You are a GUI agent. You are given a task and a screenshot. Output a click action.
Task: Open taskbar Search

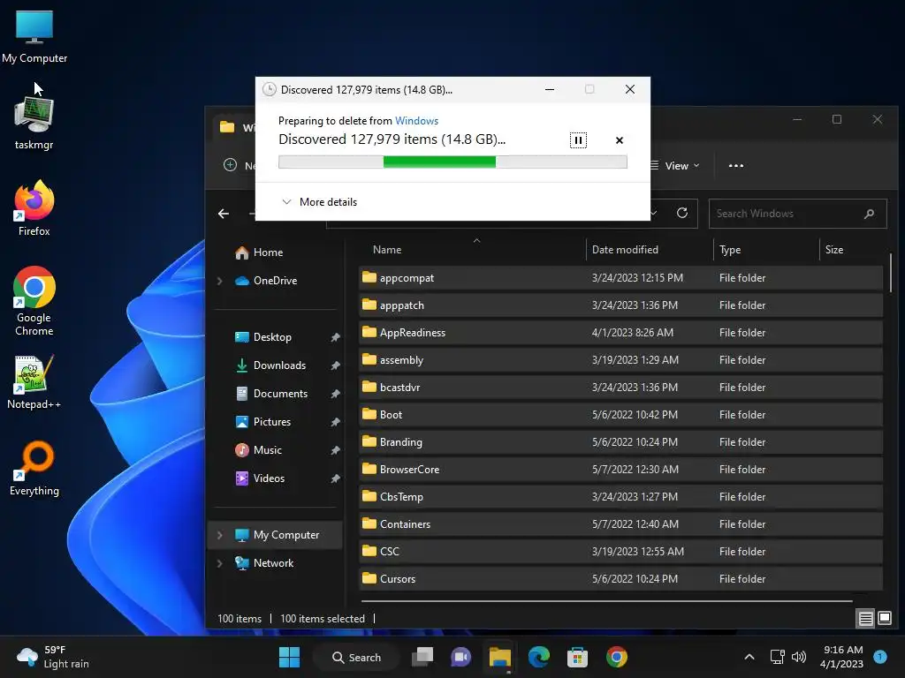point(356,657)
